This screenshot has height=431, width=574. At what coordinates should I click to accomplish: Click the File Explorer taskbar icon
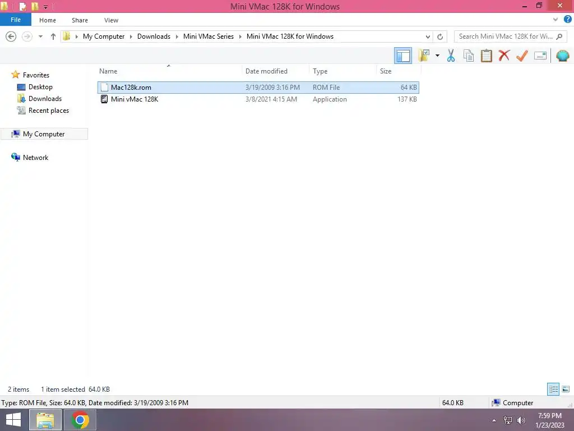tap(45, 420)
